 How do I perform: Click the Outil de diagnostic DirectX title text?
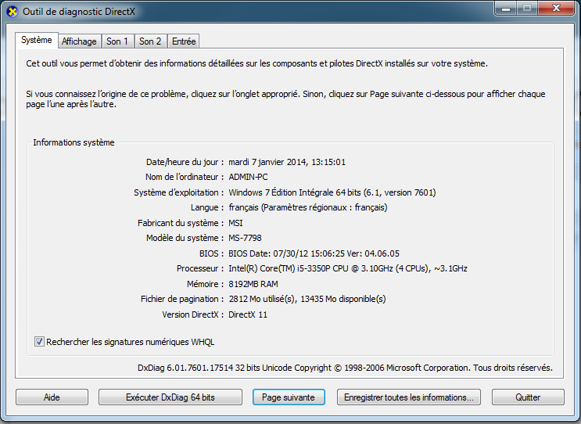pyautogui.click(x=79, y=12)
